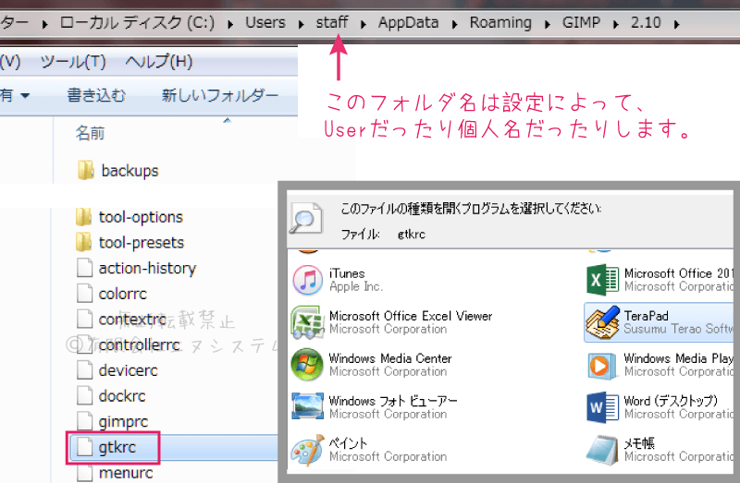Navigate to AppData breadcrumb
This screenshot has width=740, height=483.
click(408, 22)
